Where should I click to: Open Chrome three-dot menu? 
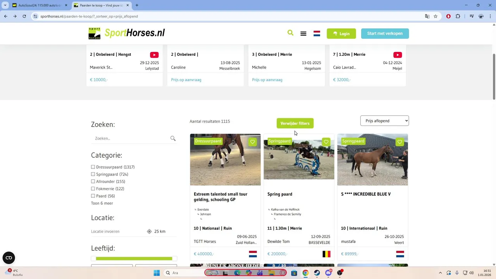tap(490, 16)
